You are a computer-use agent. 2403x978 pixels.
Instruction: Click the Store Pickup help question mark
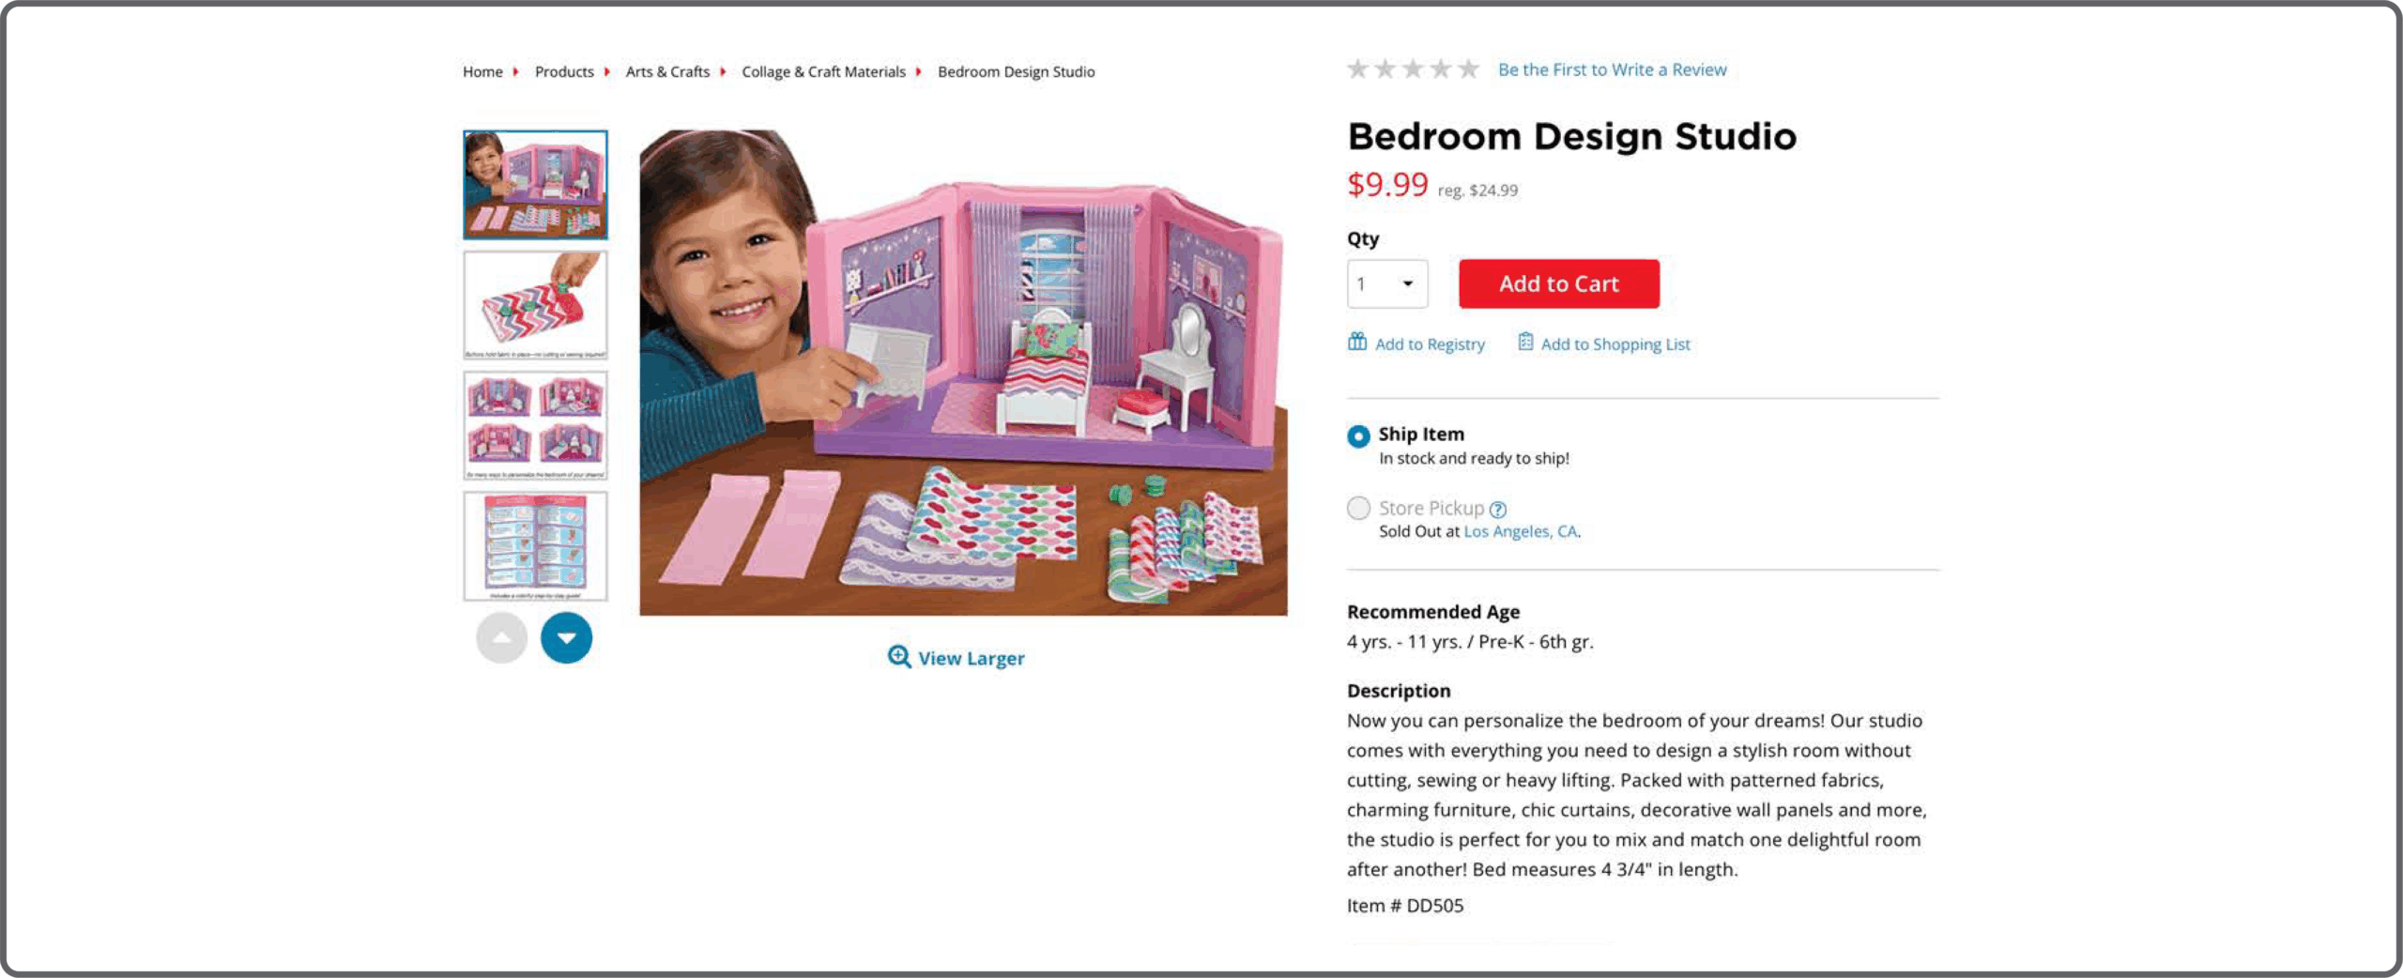(1498, 510)
